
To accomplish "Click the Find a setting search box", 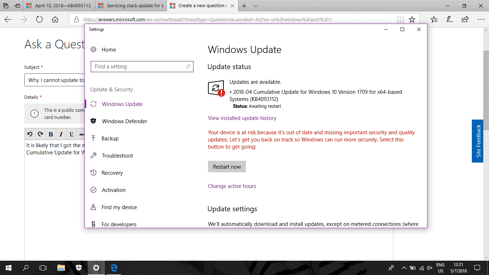I will [142, 67].
